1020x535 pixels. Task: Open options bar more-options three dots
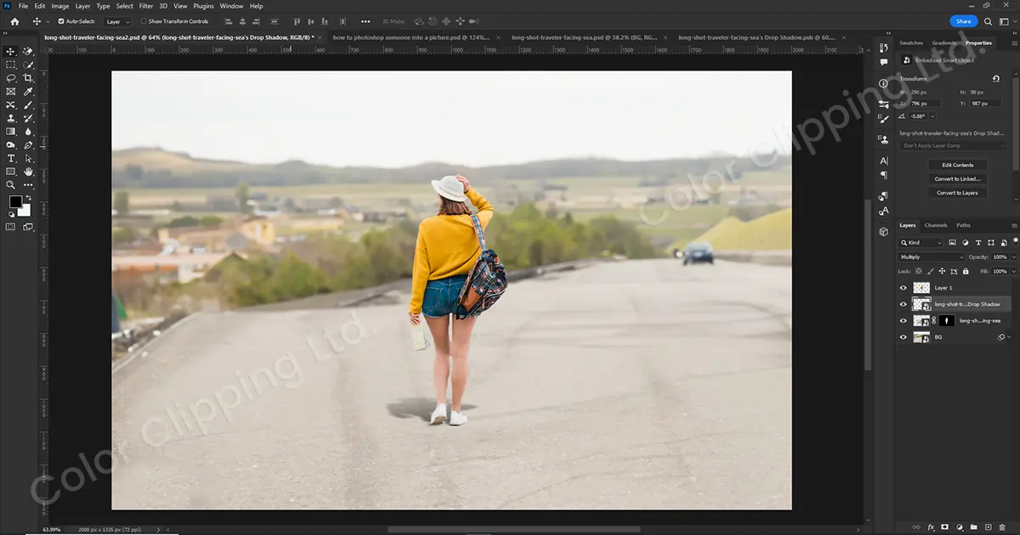(x=365, y=21)
